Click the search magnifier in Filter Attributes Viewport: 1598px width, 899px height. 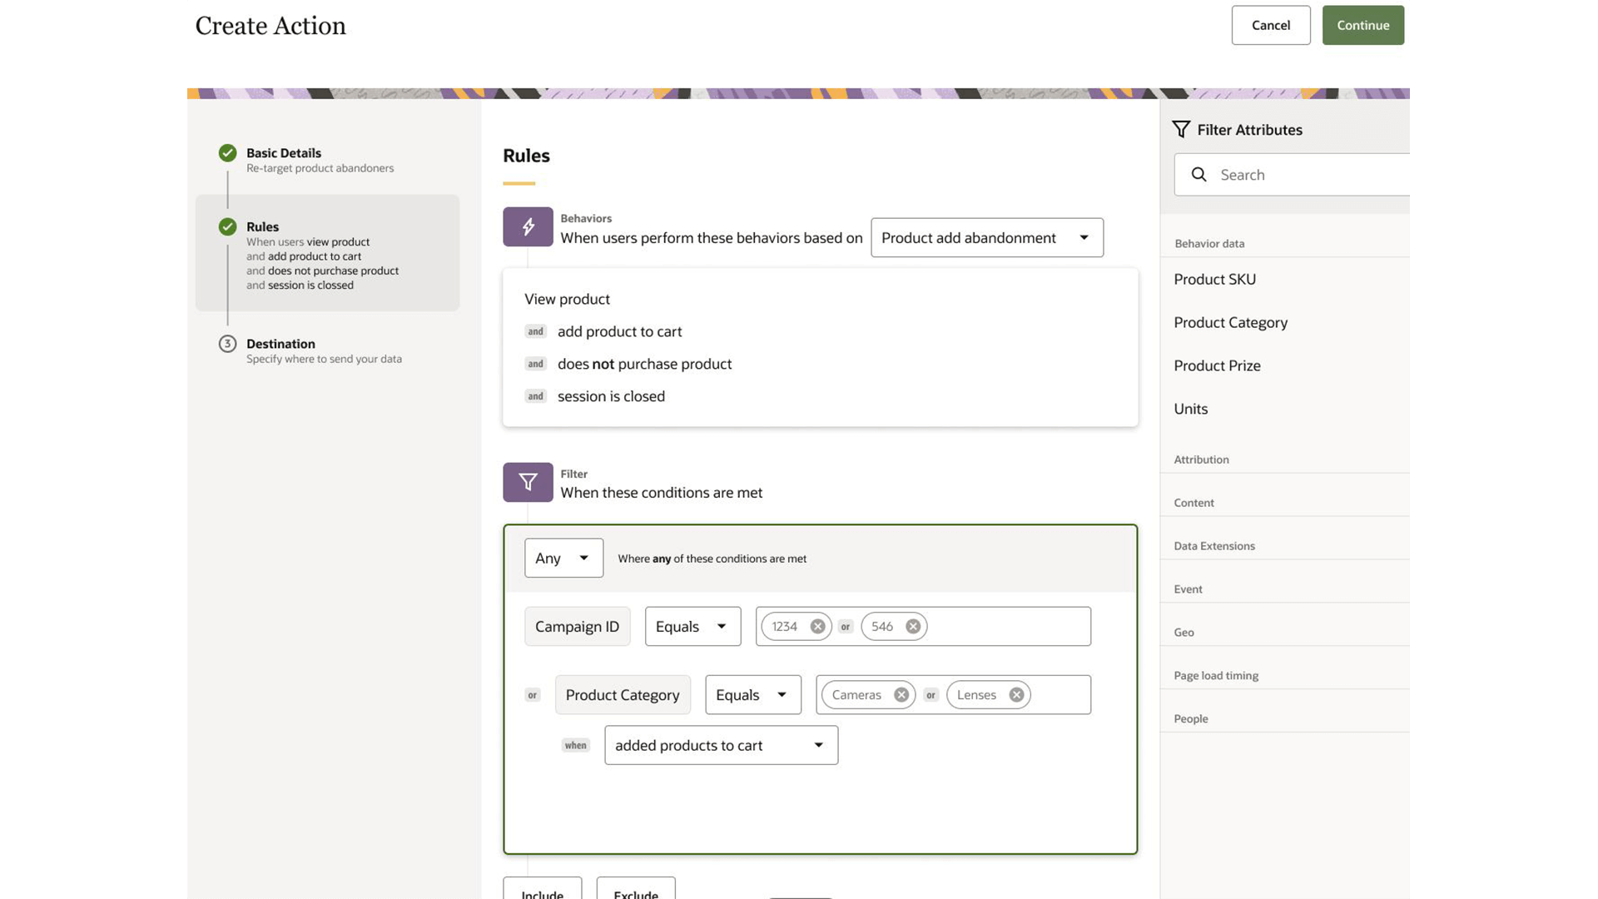tap(1198, 174)
